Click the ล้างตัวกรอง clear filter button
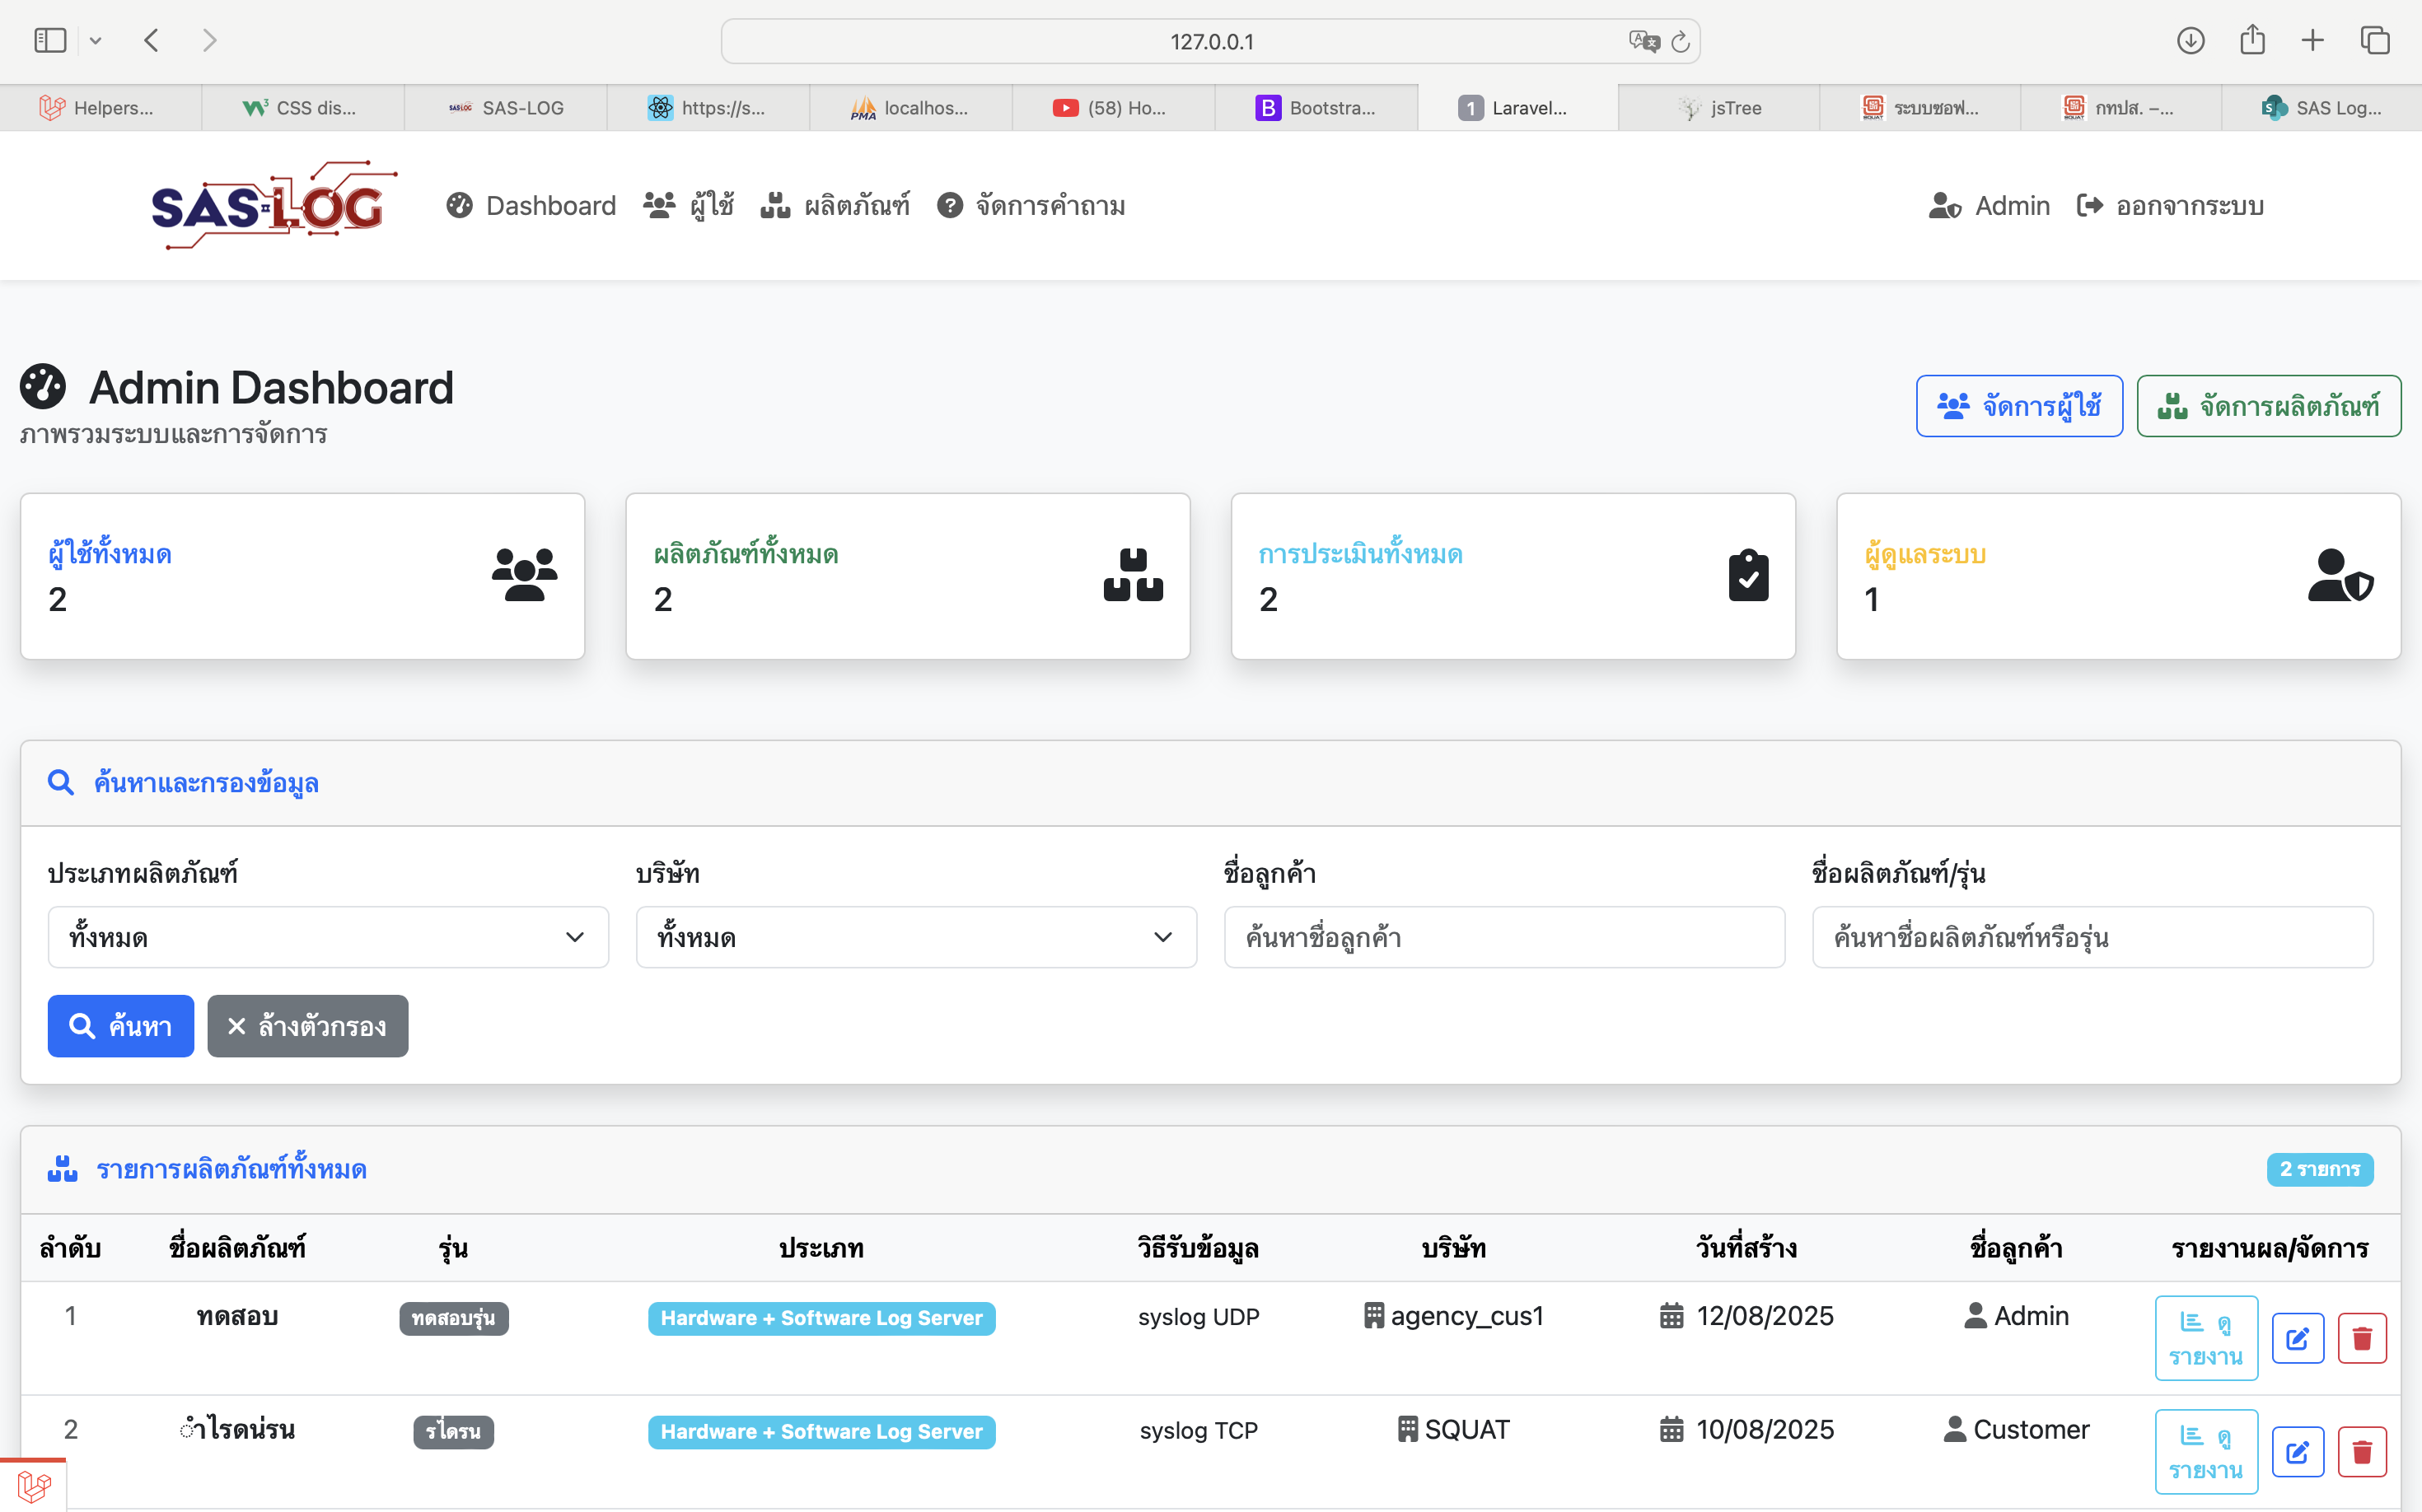This screenshot has height=1512, width=2422. click(307, 1026)
